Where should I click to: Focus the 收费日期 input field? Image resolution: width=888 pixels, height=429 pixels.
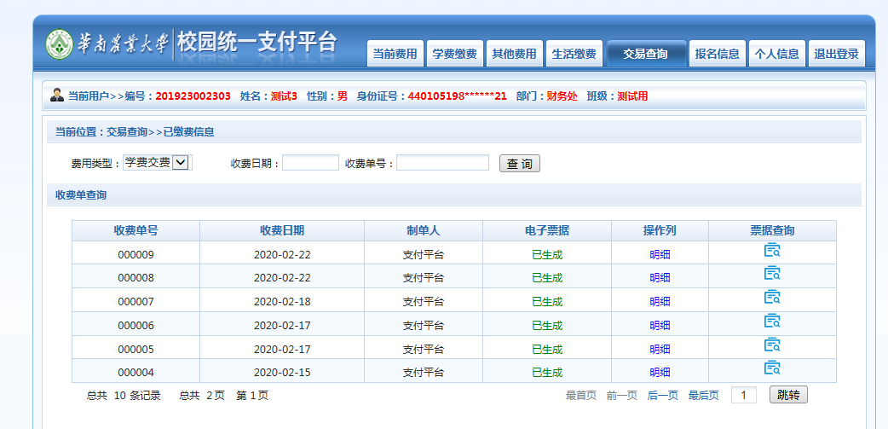(x=310, y=163)
